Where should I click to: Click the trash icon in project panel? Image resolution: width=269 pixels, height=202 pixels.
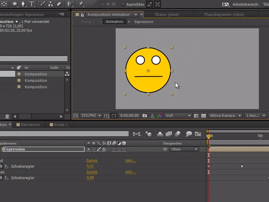click(x=7, y=116)
